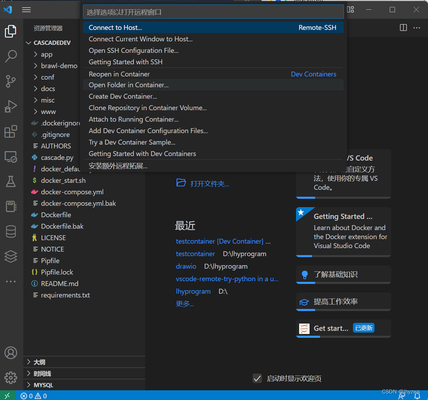Open recent drawio folder
The image size is (428, 400).
pyautogui.click(x=186, y=266)
